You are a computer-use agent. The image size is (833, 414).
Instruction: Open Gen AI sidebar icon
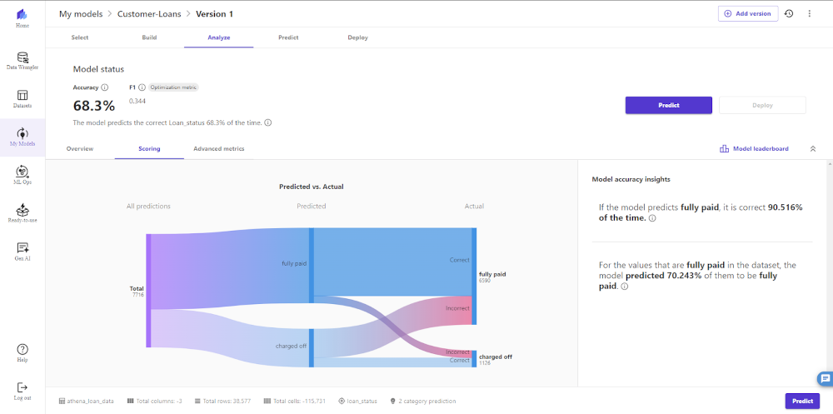22,250
